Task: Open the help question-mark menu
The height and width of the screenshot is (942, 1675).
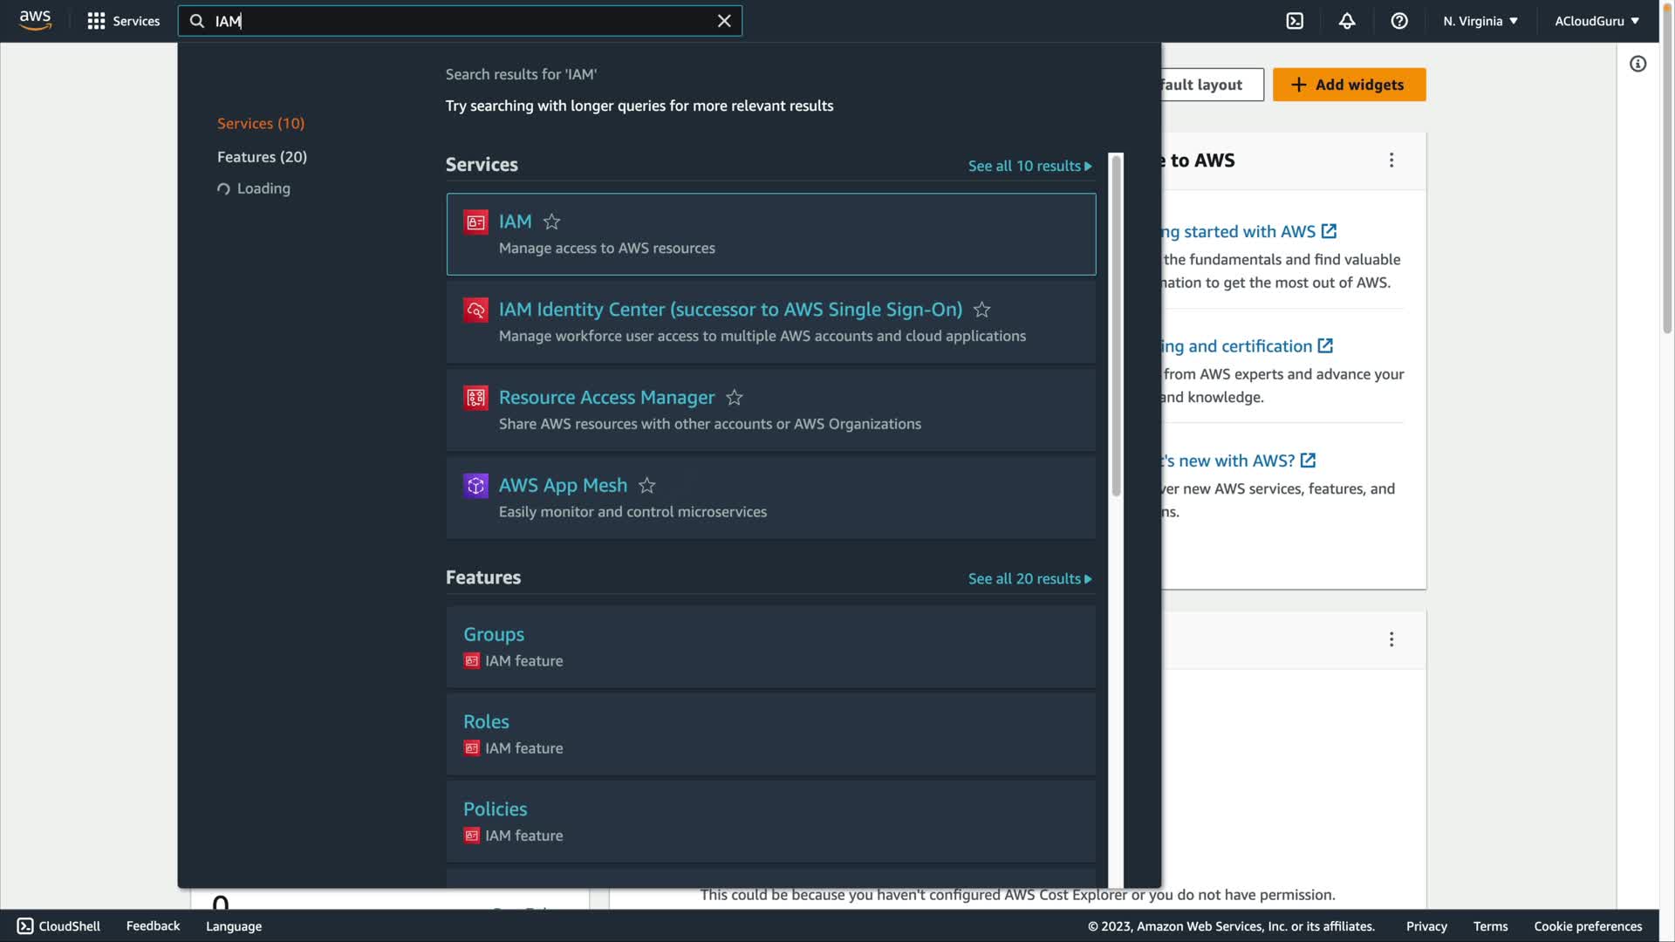Action: click(x=1399, y=21)
